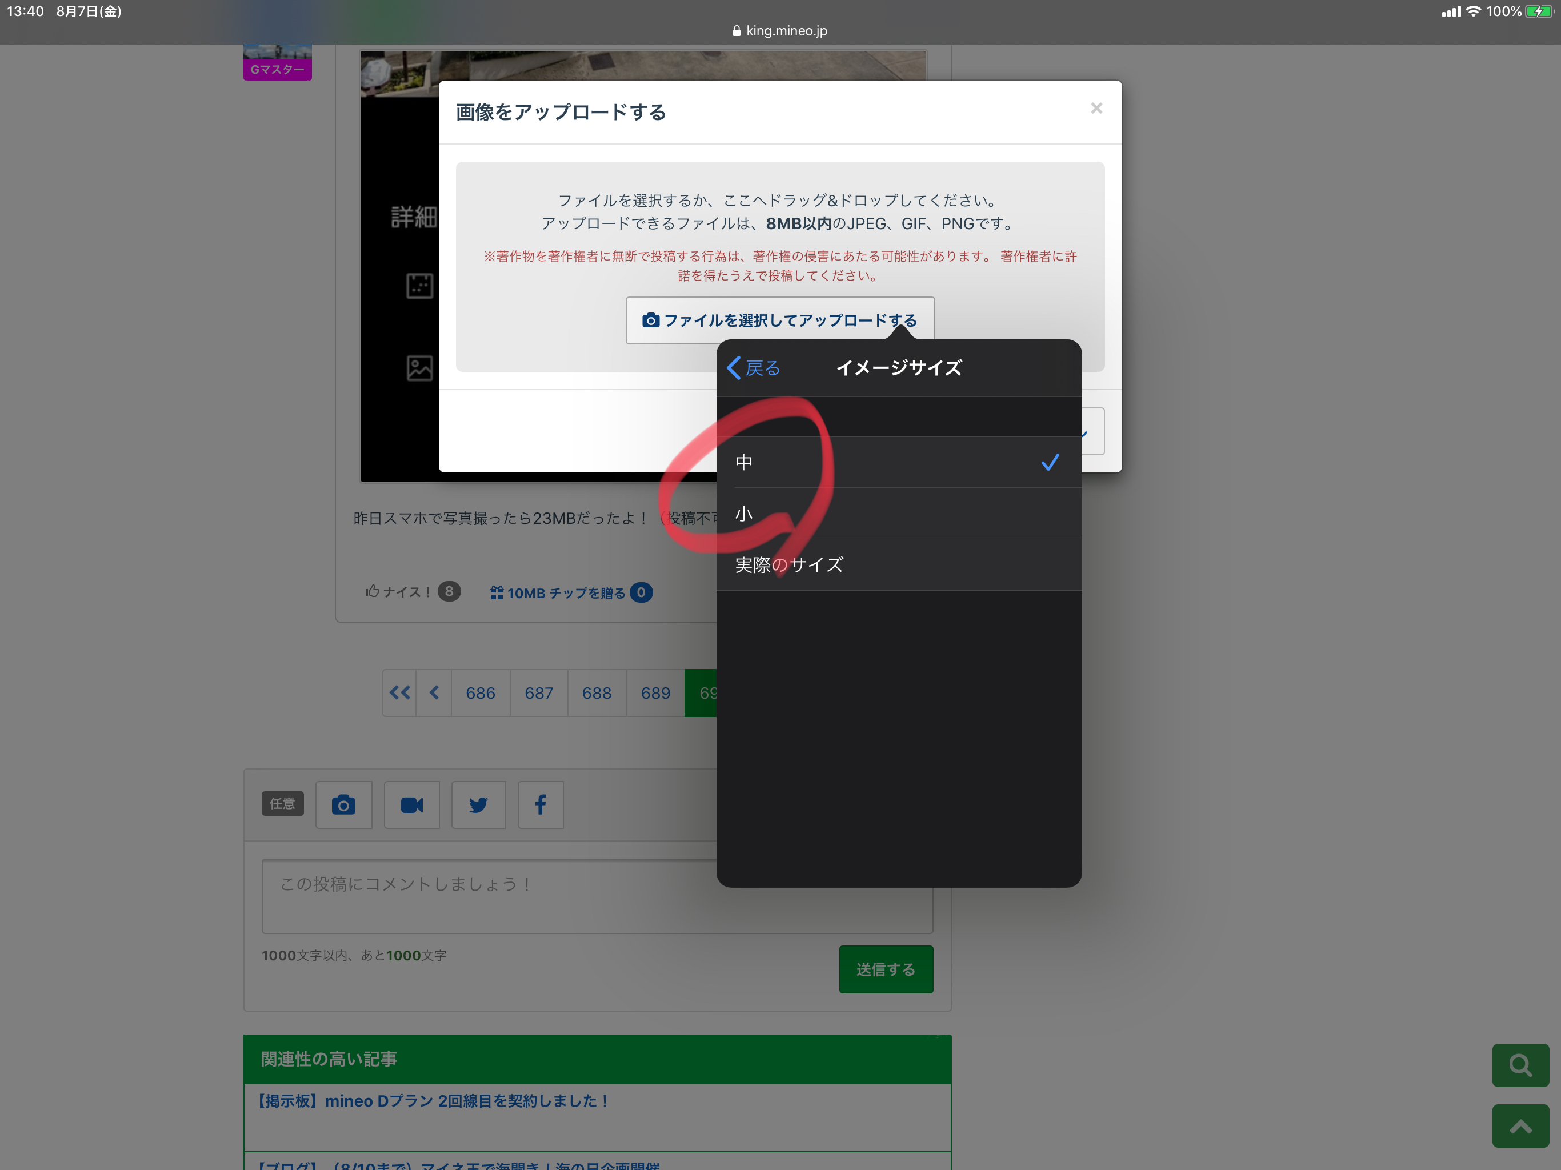Jump to first page with double chevron

pyautogui.click(x=399, y=693)
